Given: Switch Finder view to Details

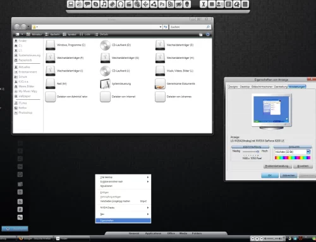Looking at the screenshot, I should pyautogui.click(x=102, y=34).
